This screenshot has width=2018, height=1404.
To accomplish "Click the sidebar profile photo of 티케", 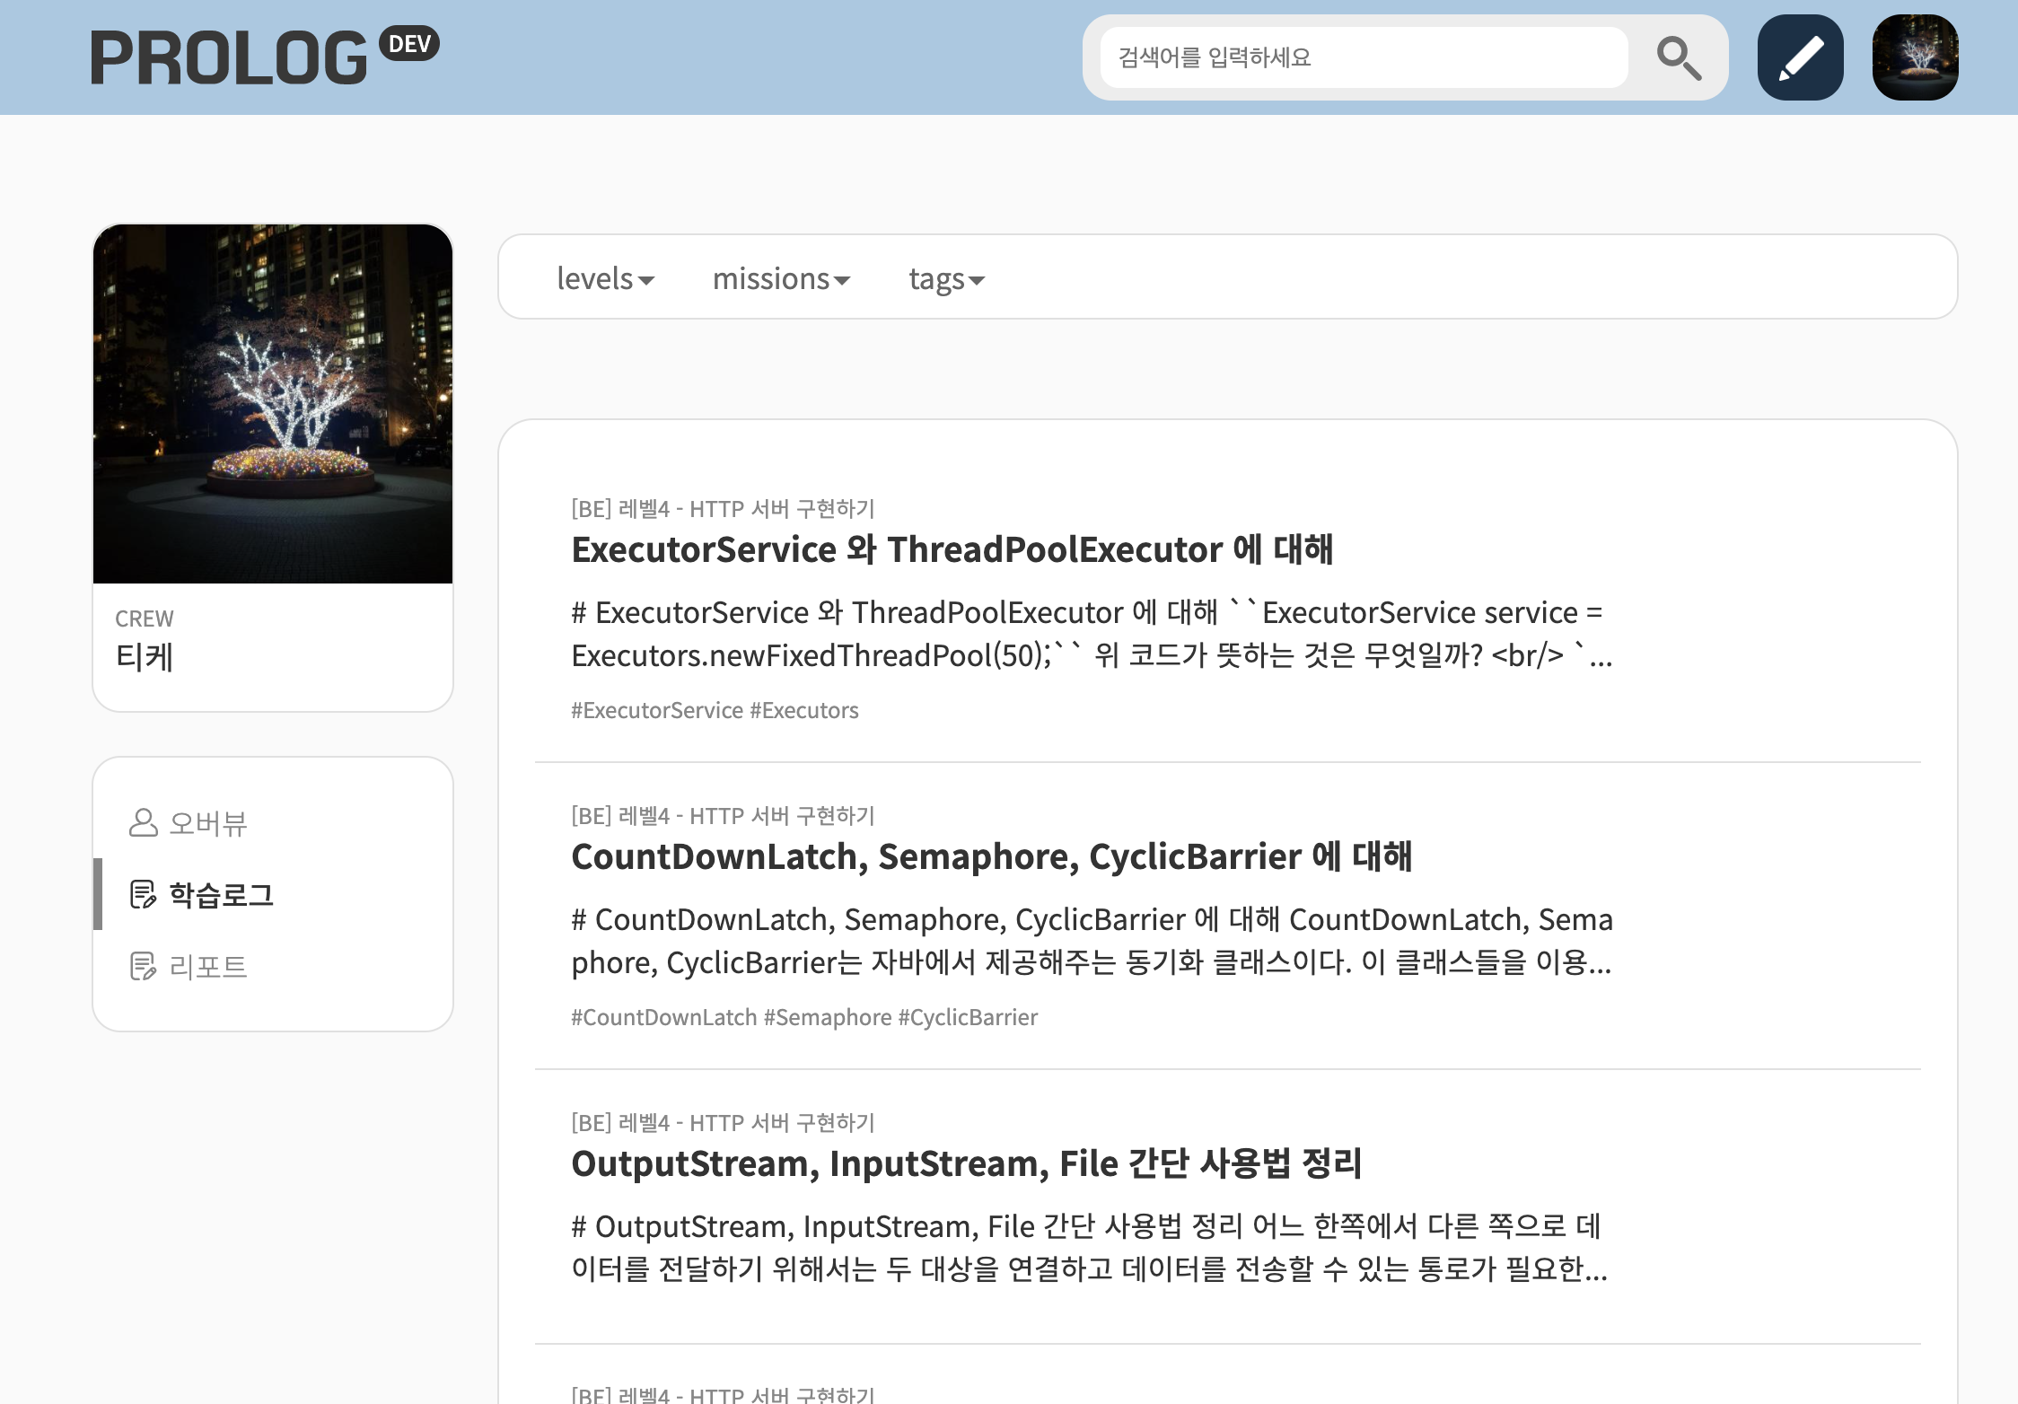I will click(273, 404).
